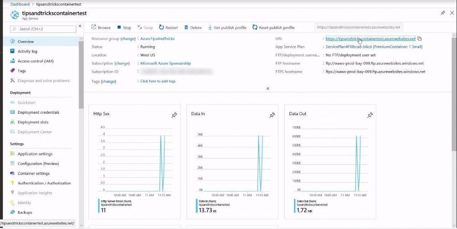The width and height of the screenshot is (457, 229).
Task: Copy the URL with the copy icon
Action: point(420,38)
